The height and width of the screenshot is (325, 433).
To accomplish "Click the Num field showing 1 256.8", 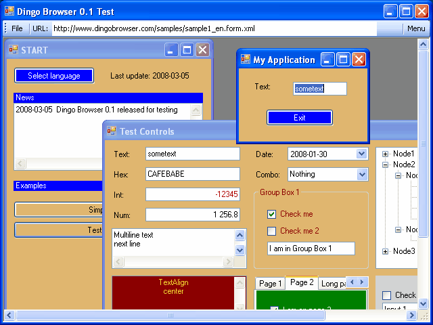I will point(192,215).
